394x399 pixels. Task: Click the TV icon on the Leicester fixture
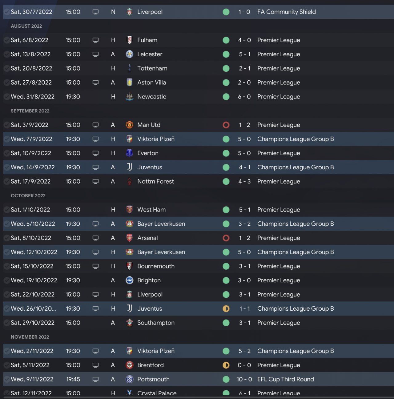[96, 54]
